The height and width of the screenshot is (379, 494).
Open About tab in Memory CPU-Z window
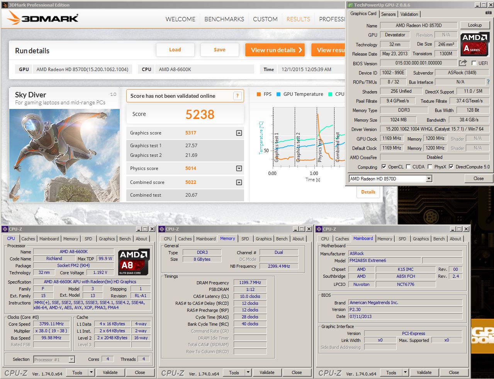click(298, 239)
